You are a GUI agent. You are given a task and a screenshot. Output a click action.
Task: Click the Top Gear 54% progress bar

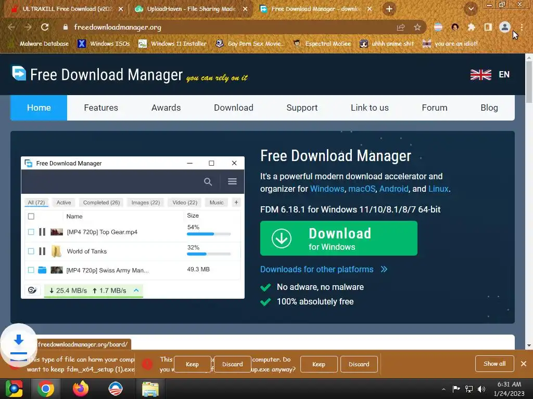point(209,234)
